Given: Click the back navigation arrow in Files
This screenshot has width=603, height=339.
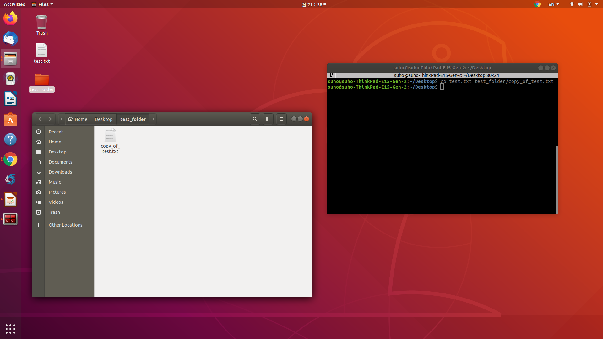Looking at the screenshot, I should click(40, 119).
